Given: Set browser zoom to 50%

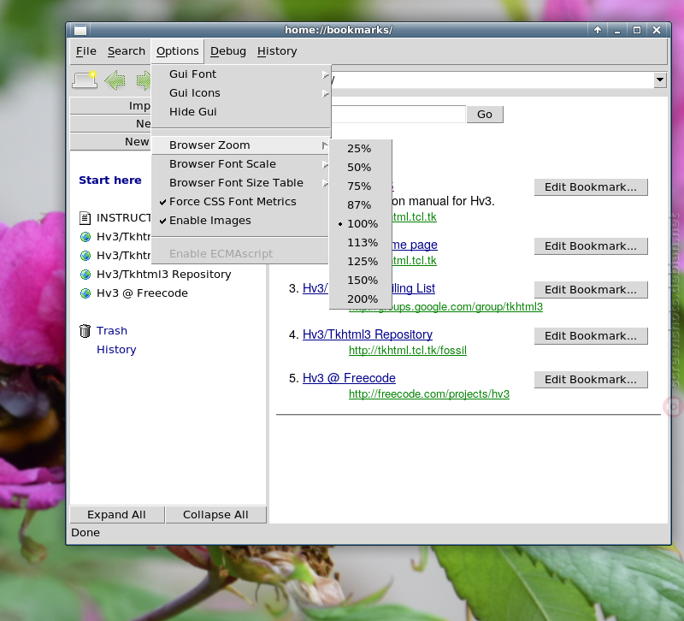Looking at the screenshot, I should [x=360, y=168].
